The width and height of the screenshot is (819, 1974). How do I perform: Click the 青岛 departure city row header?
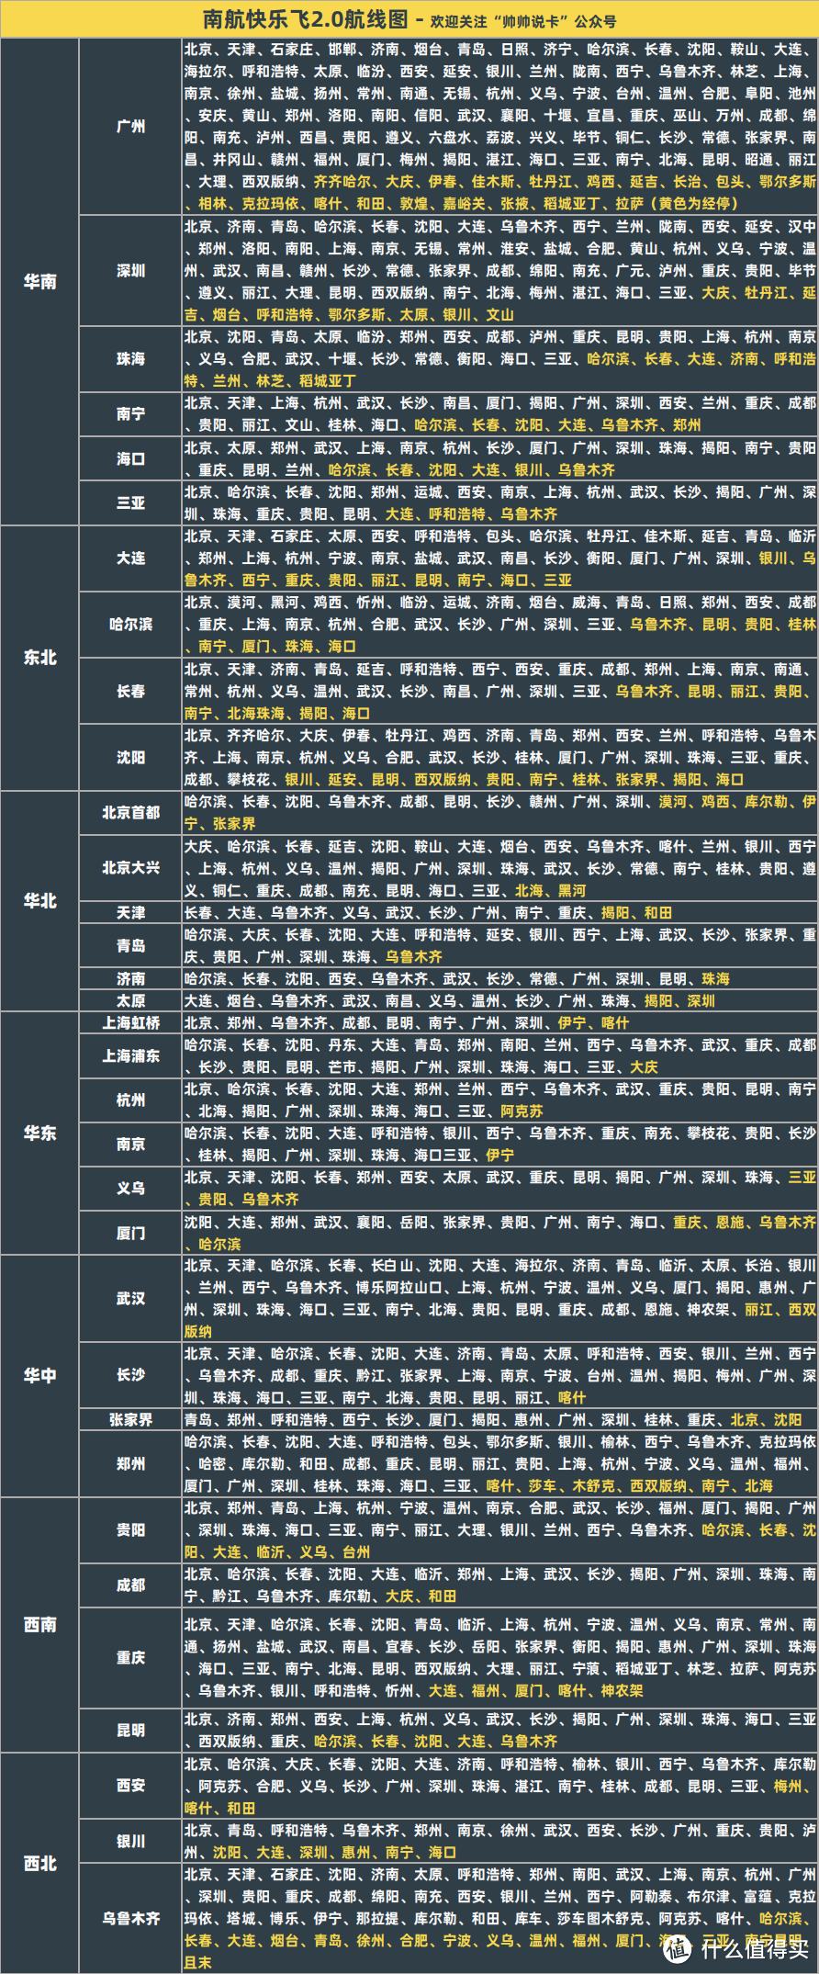[x=131, y=945]
